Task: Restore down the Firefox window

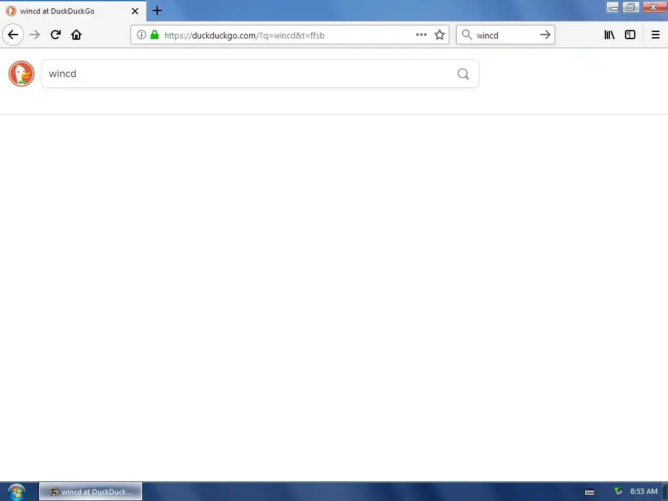Action: [x=631, y=7]
